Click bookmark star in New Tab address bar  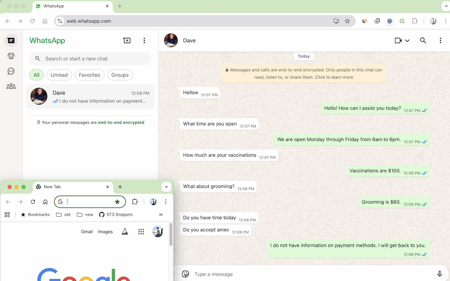click(117, 202)
